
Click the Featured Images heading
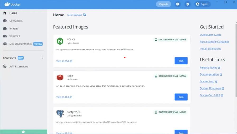(71, 27)
